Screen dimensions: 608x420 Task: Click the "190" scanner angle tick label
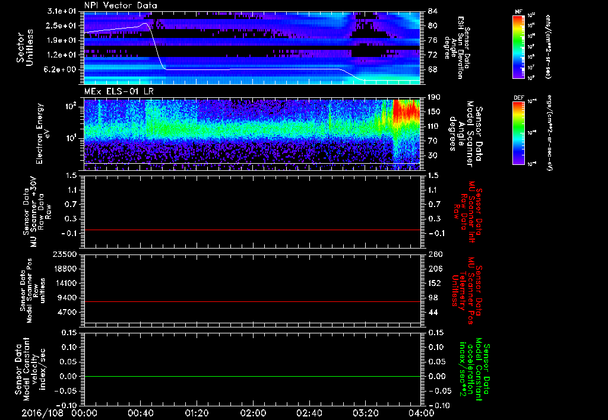[435, 97]
